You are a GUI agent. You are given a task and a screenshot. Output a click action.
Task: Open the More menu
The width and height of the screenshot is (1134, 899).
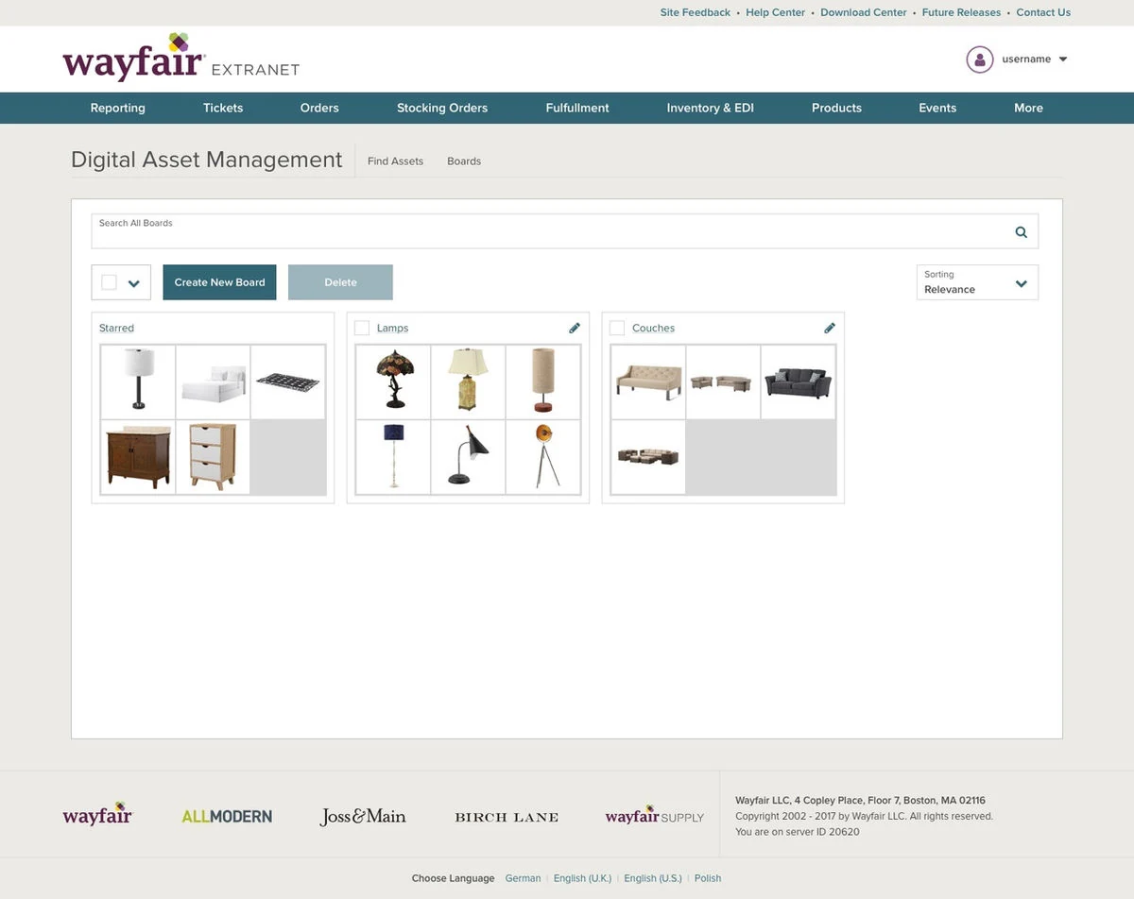[1028, 108]
